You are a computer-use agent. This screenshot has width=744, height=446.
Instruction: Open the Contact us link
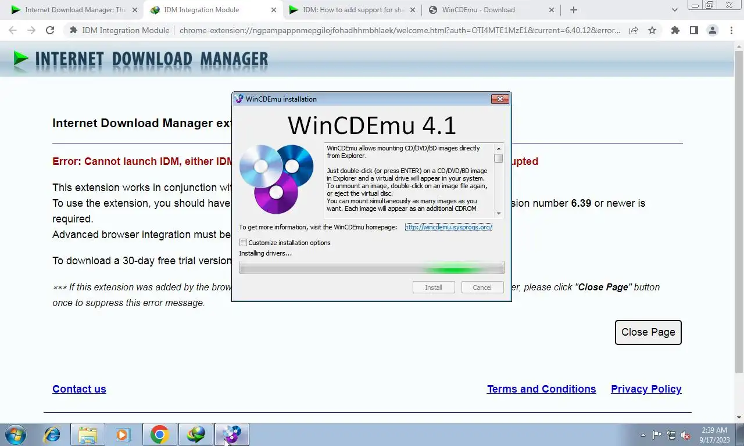tap(79, 389)
